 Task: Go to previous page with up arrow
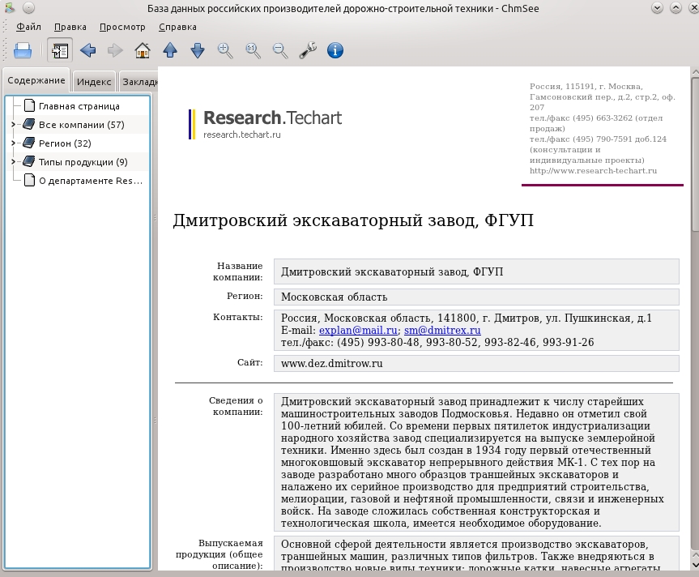tap(170, 50)
